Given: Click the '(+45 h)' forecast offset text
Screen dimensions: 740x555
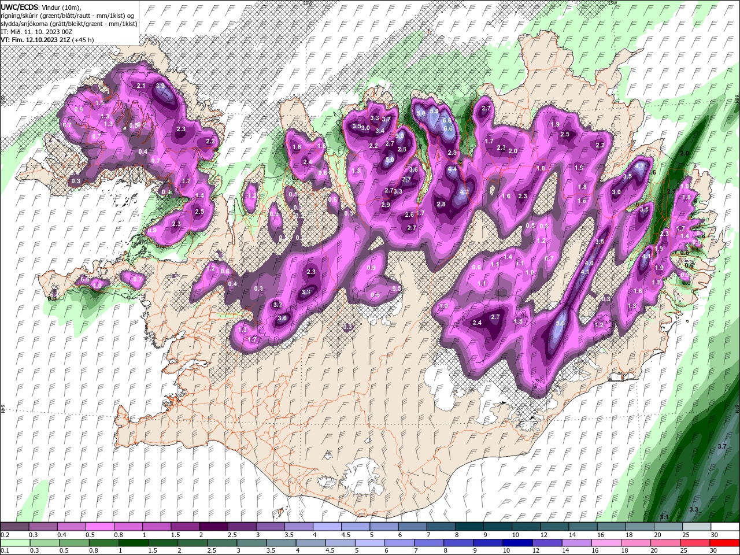Looking at the screenshot, I should click(x=83, y=40).
